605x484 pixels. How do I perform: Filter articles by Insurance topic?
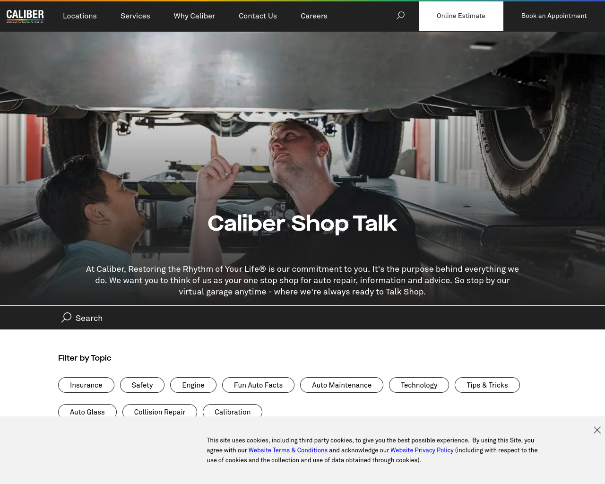[86, 385]
